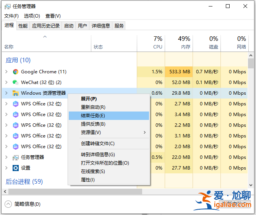Click the WPS Office icon in the 2.2 MB row

16,125
